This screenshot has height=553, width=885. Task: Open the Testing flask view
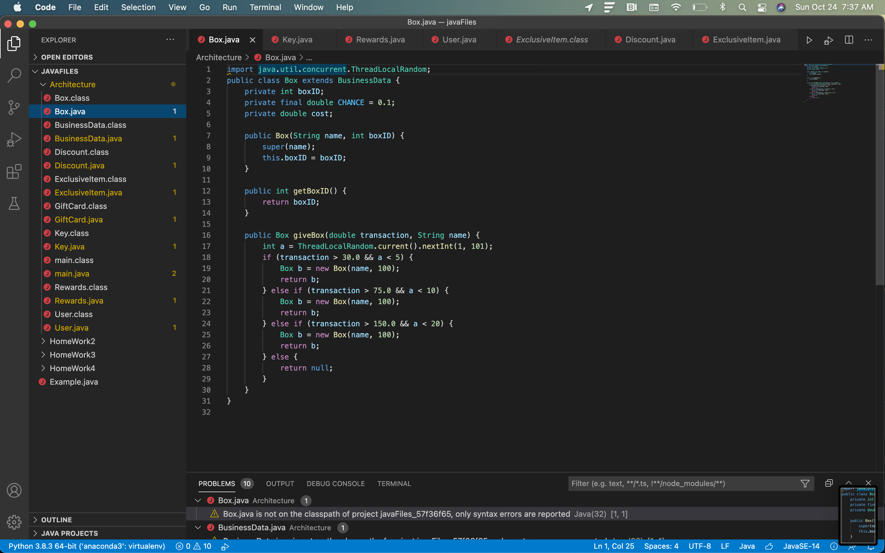(14, 203)
